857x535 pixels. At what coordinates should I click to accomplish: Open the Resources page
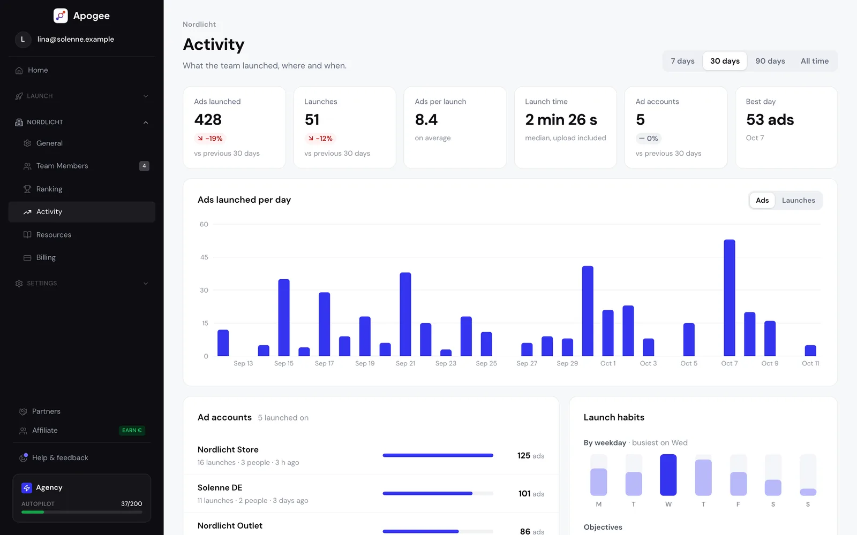pos(82,235)
